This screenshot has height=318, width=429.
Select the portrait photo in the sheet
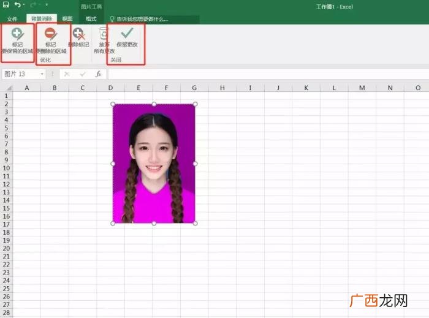(x=154, y=164)
